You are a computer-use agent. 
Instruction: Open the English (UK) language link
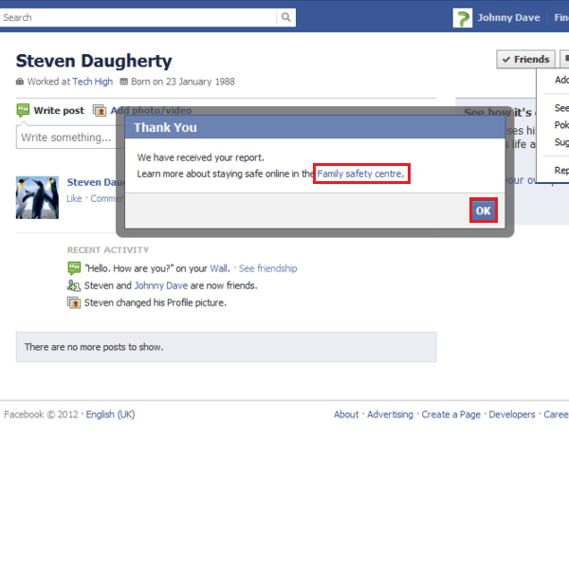[x=110, y=414]
